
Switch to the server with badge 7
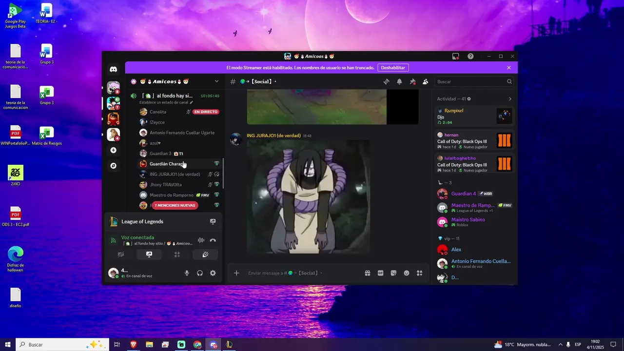114,103
